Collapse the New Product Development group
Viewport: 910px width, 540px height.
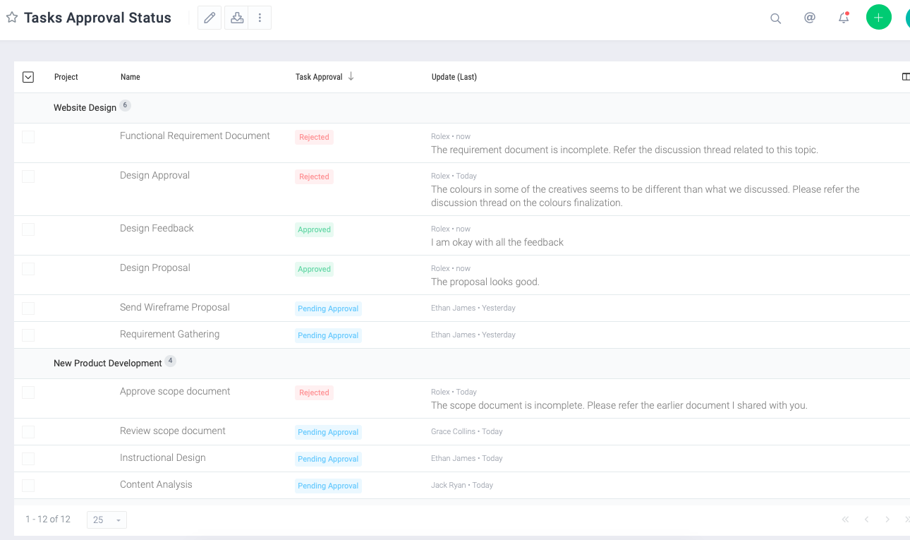107,364
